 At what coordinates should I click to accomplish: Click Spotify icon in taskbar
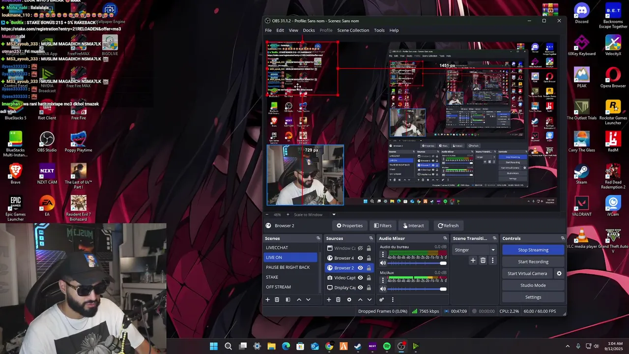[387, 346]
